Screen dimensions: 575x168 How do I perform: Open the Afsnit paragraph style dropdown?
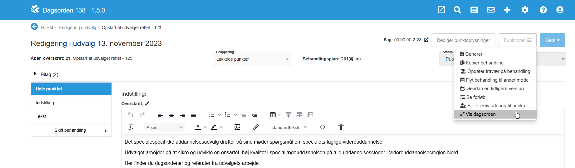click(164, 127)
